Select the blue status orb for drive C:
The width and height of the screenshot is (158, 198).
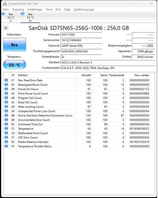[x=3, y=14]
